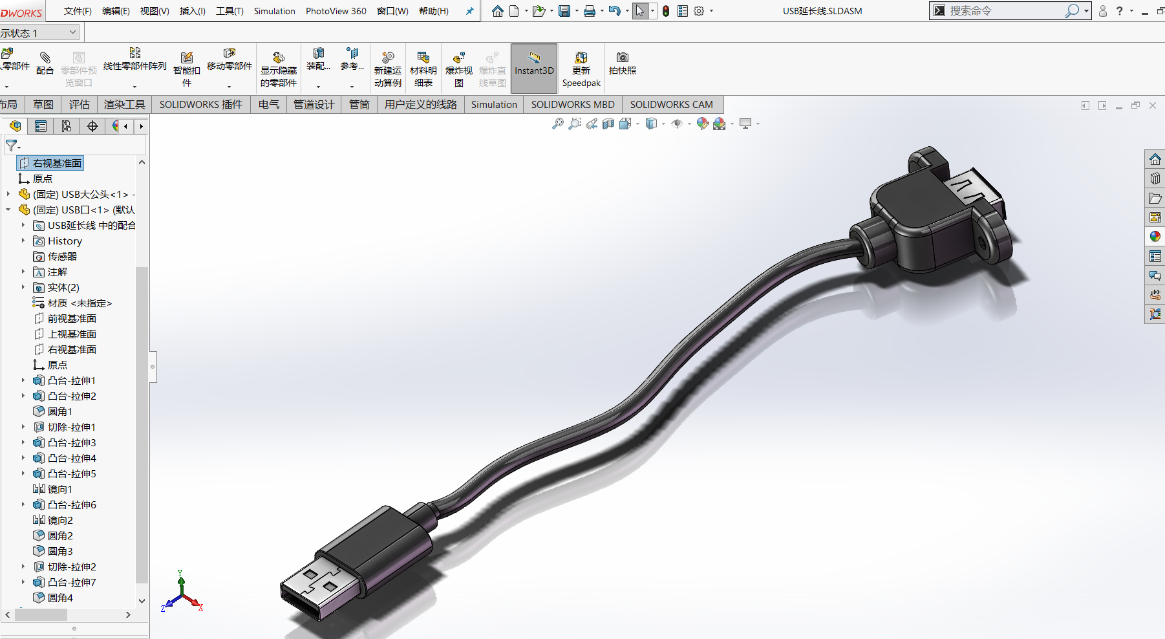Open 新建运动算例 motion study

coord(388,69)
